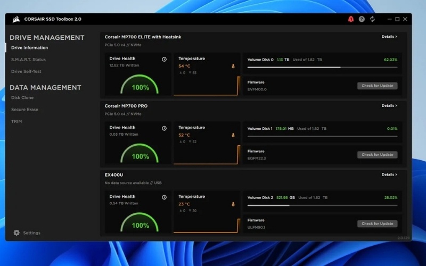426x266 pixels.
Task: Expand Details for the EX400U drive
Action: coord(389,174)
